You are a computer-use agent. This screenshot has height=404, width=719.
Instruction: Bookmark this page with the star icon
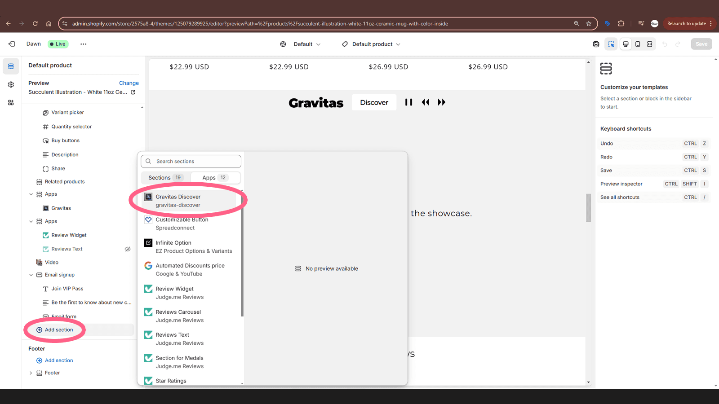(589, 23)
